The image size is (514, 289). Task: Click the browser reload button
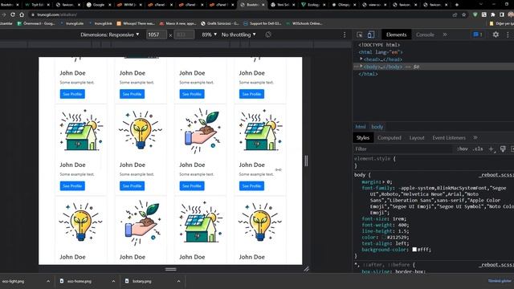(x=13, y=14)
